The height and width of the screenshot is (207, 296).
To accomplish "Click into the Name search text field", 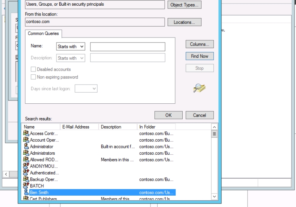I will tap(128, 47).
